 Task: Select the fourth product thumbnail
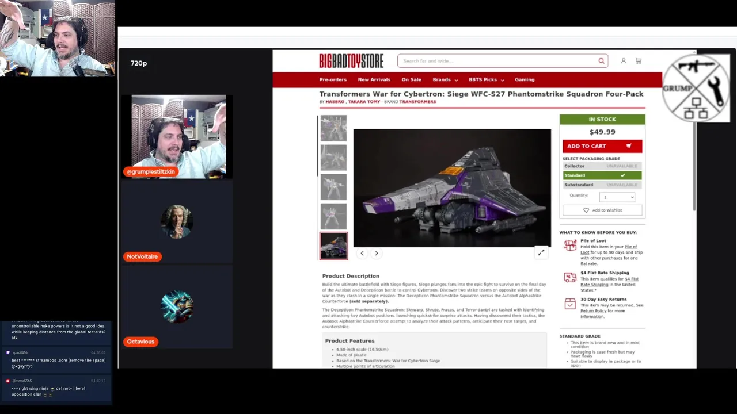333,216
